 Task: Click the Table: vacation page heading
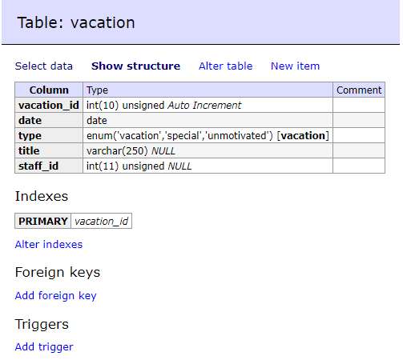[76, 22]
